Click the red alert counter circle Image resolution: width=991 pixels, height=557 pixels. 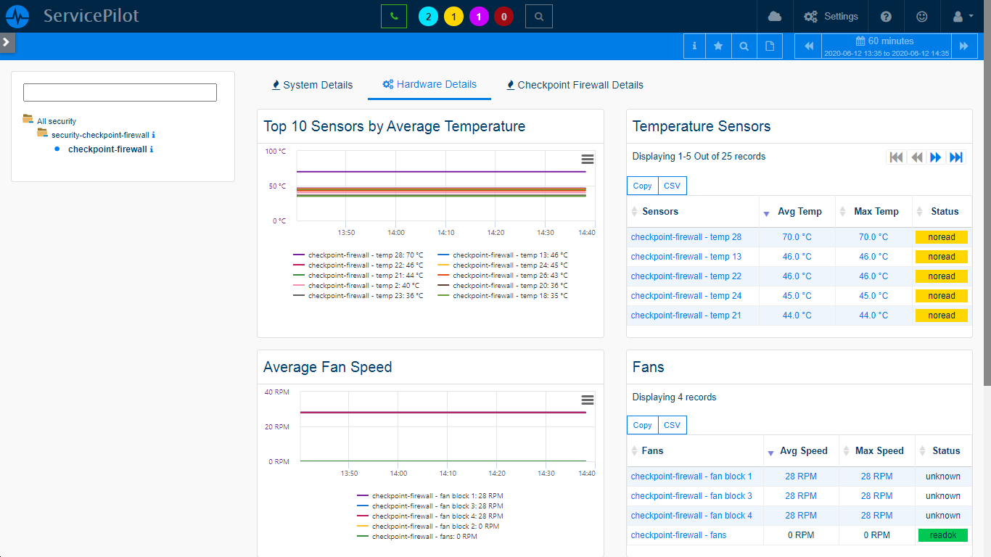(503, 17)
